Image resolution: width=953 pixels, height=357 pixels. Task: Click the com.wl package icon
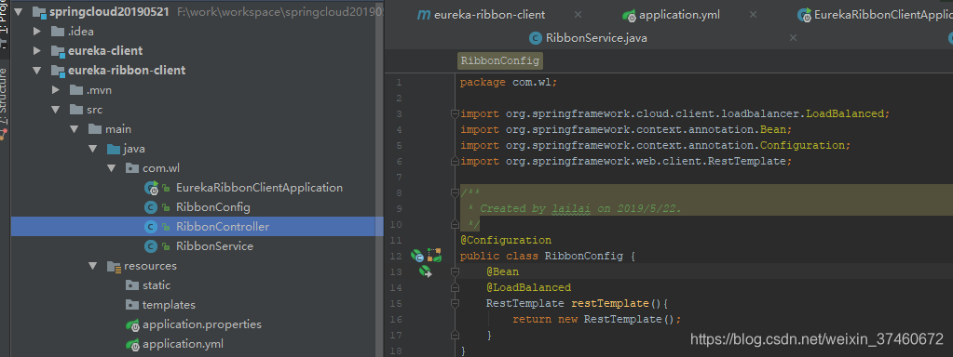[x=132, y=168]
